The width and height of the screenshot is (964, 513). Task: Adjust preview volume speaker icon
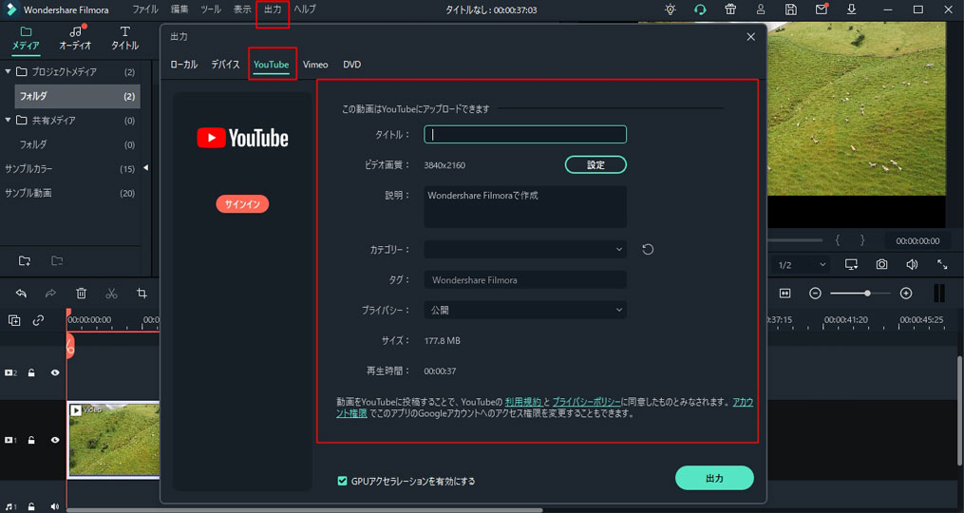point(912,264)
